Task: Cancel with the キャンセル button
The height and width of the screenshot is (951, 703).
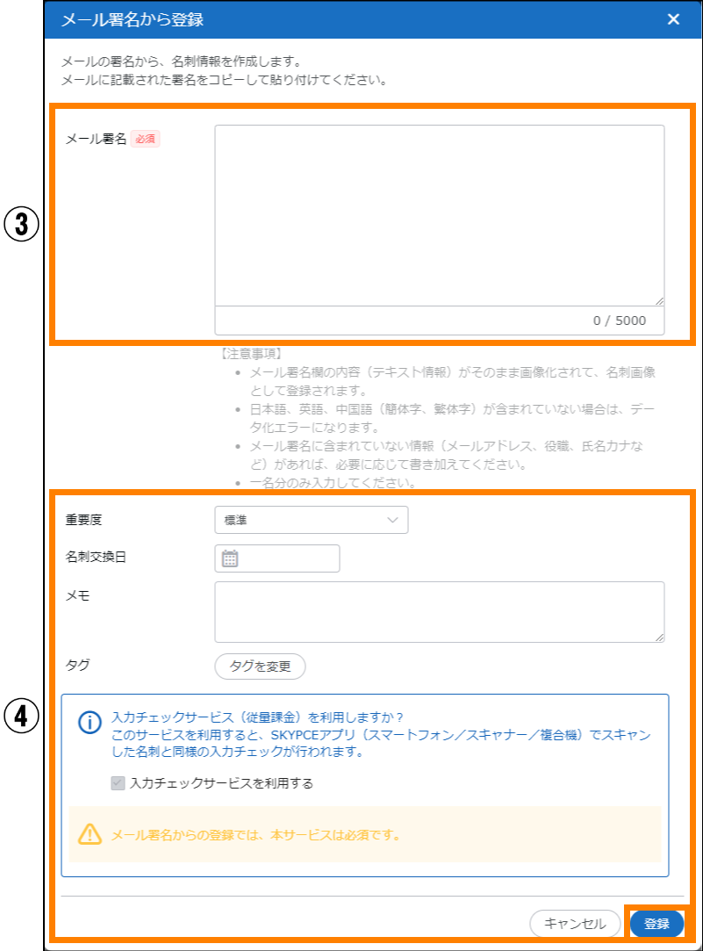Action: click(x=575, y=923)
